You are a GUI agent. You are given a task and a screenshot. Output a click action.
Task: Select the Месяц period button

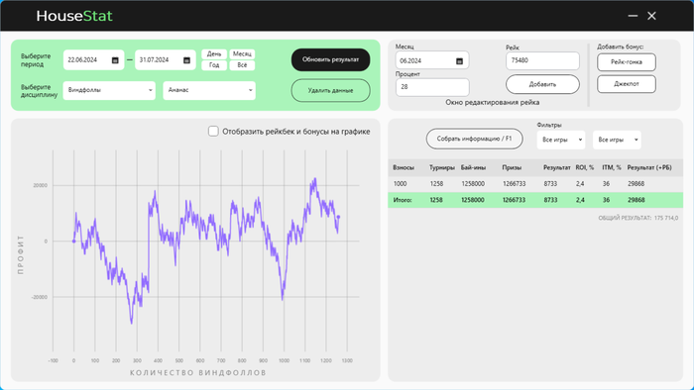pyautogui.click(x=242, y=53)
